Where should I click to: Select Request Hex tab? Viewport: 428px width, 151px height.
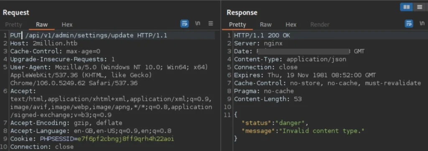67,25
